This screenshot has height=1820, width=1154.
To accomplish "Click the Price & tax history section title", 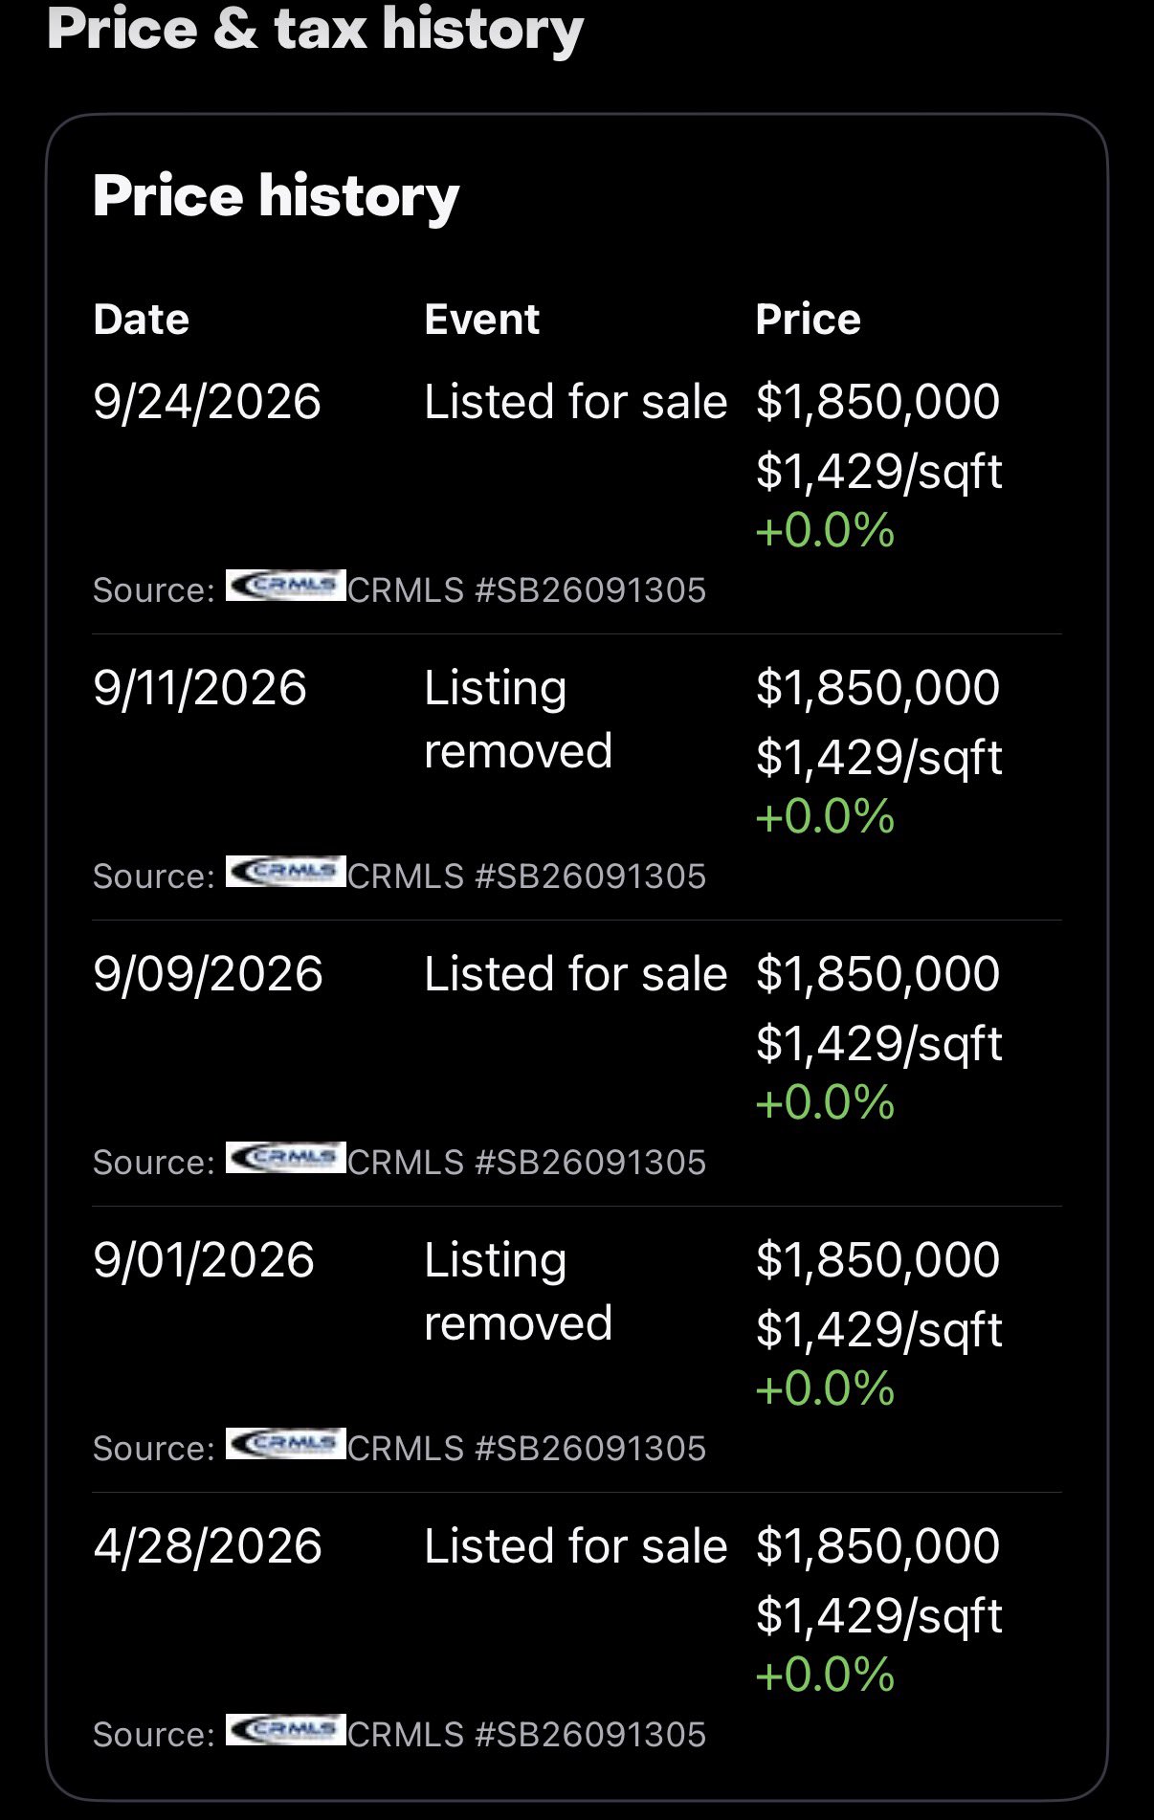I will coord(316,29).
